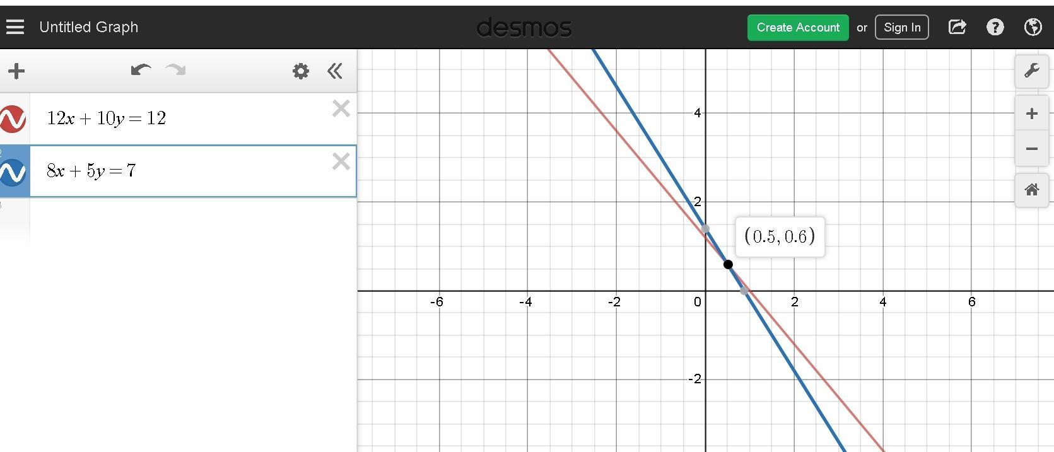Zoom in on the graph
Viewport: 1054px width, 452px height.
pyautogui.click(x=1032, y=114)
